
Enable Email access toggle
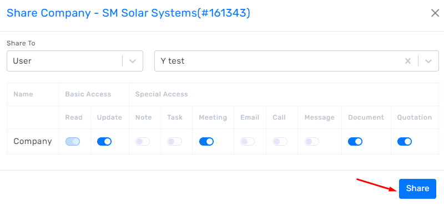[x=248, y=142]
